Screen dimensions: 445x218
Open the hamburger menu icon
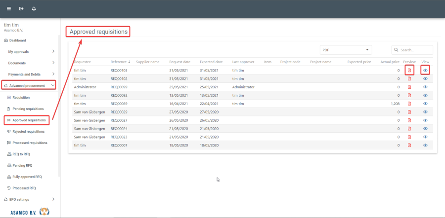[x=8, y=9]
